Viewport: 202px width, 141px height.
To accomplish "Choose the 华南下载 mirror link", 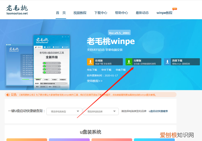I will [121, 70].
